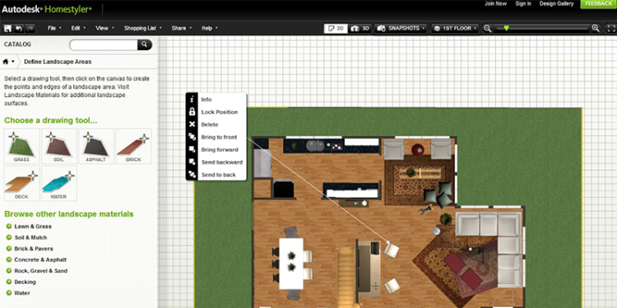Select the Water drawing tool
Image resolution: width=617 pixels, height=308 pixels.
tap(59, 183)
